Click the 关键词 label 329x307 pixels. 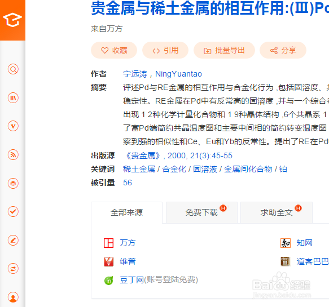(x=103, y=169)
